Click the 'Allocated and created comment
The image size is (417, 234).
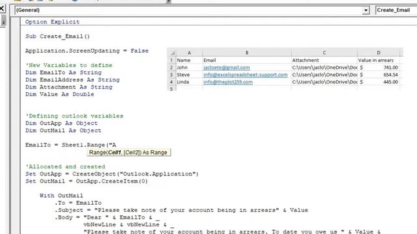point(65,166)
